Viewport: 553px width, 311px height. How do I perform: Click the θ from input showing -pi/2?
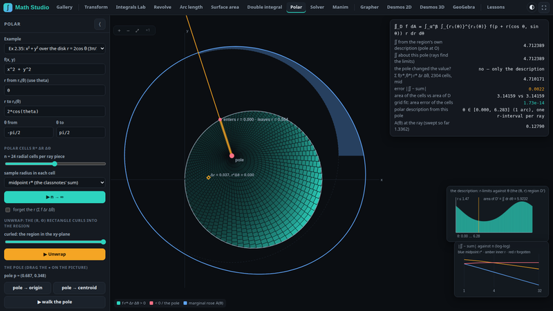click(x=28, y=133)
